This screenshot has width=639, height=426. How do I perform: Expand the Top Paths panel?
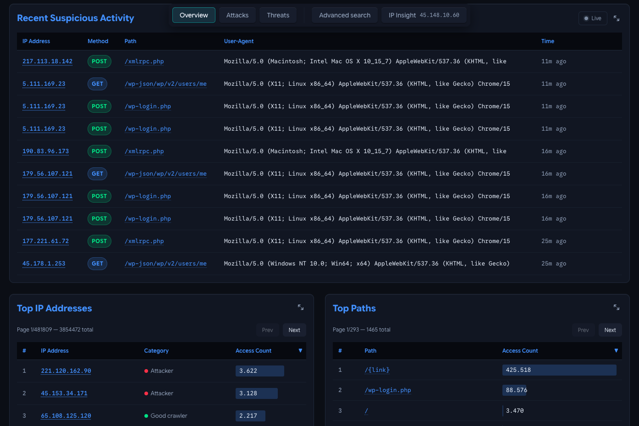click(x=617, y=307)
